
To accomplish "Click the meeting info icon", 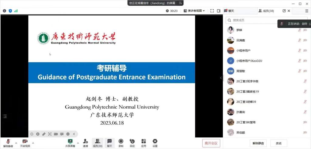I will click(x=5, y=11).
